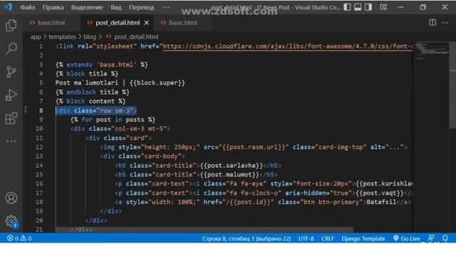Screen dimensions: 456x256
Task: Click line number 8 in gutter
Action: (x=41, y=111)
